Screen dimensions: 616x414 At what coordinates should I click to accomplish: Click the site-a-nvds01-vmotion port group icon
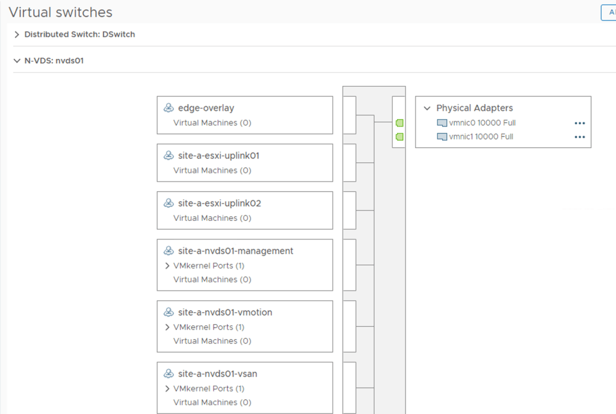point(168,312)
